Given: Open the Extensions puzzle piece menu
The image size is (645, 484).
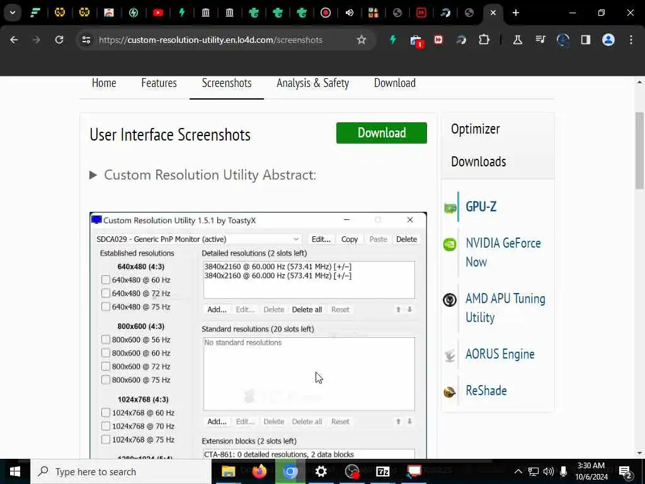Looking at the screenshot, I should coord(484,40).
